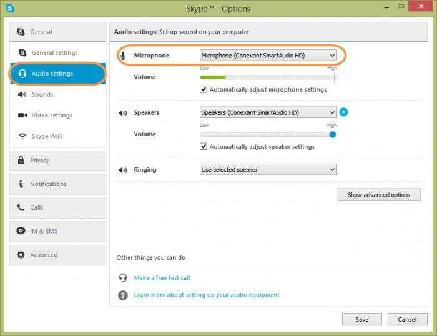Click the speaker icon beside Ringing label
This screenshot has height=336, width=437.
point(122,170)
